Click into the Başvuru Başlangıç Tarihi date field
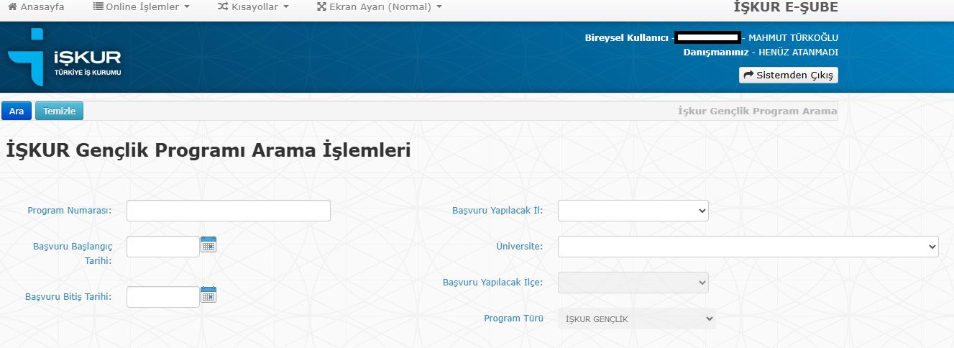Image resolution: width=954 pixels, height=348 pixels. [x=162, y=247]
